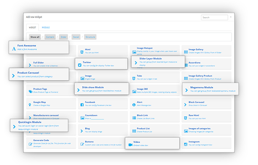
Task: Click the Image widget picture icon
Action: pyautogui.click(x=82, y=78)
